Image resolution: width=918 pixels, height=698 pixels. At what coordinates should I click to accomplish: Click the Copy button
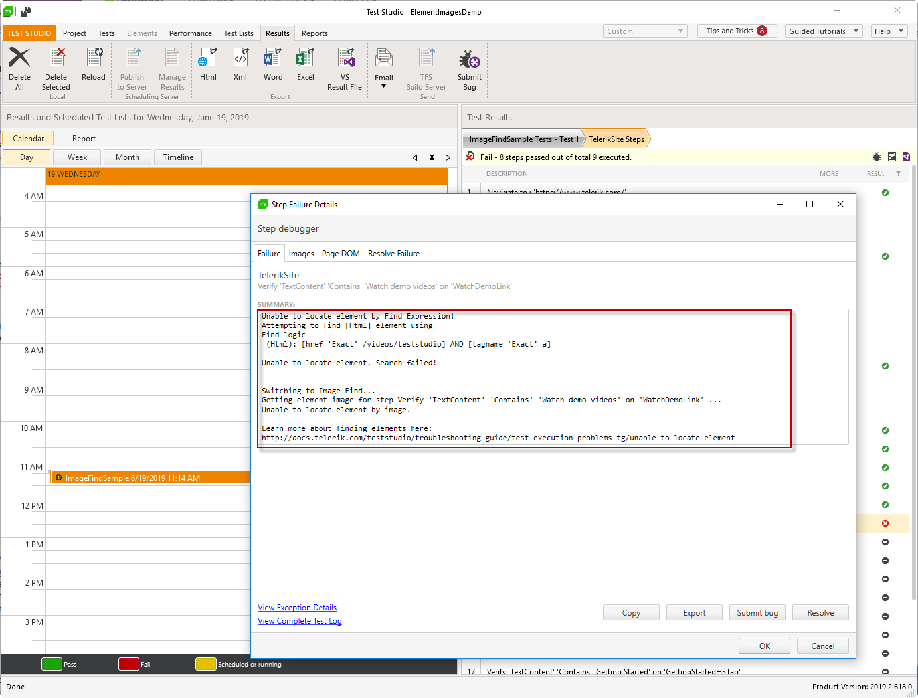pyautogui.click(x=631, y=613)
